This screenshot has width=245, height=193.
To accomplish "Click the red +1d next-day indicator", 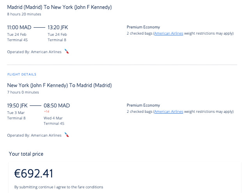I will point(46,112).
